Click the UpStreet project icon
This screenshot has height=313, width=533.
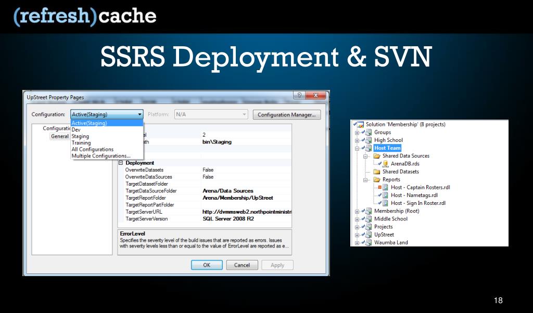(x=369, y=234)
